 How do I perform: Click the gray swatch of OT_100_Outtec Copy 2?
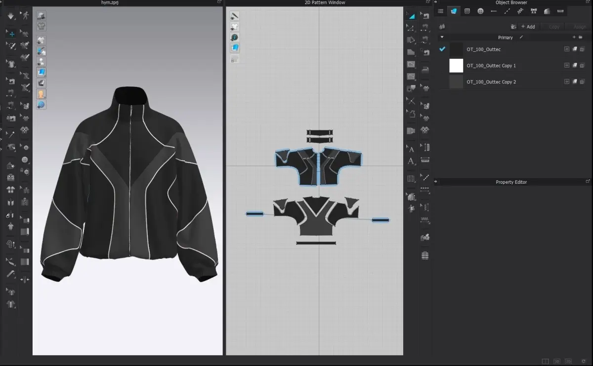[x=456, y=82]
